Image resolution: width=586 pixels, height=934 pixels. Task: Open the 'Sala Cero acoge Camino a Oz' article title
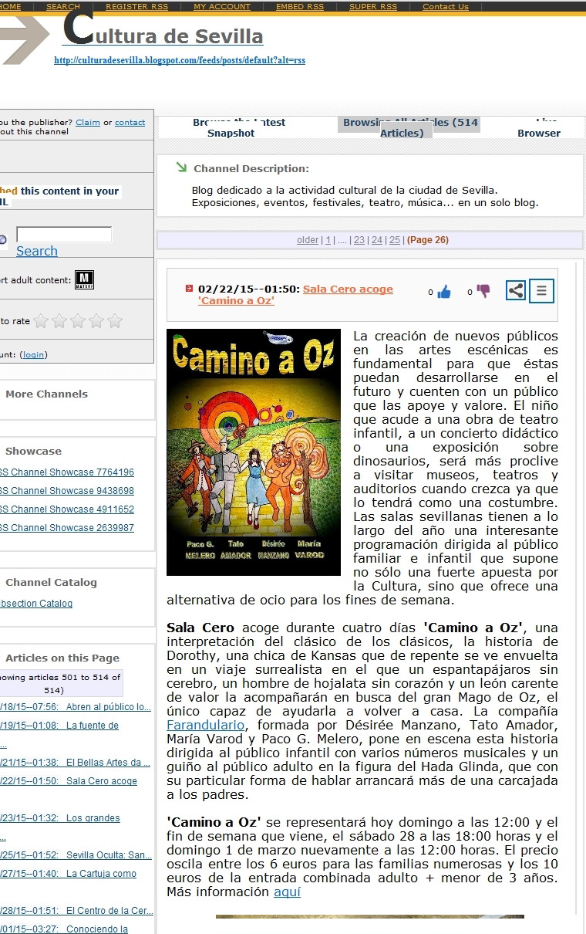click(x=295, y=295)
